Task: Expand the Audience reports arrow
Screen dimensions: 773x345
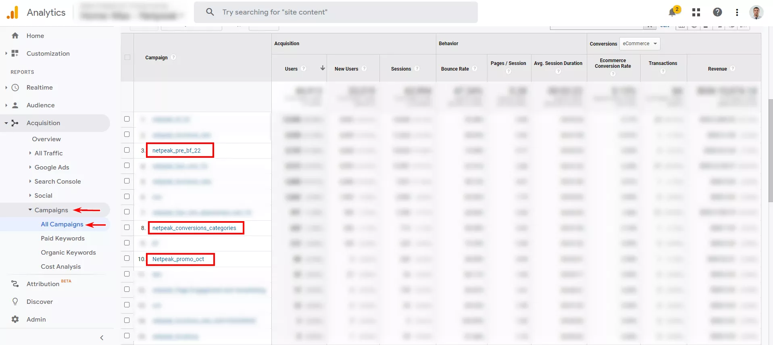Action: pos(6,105)
